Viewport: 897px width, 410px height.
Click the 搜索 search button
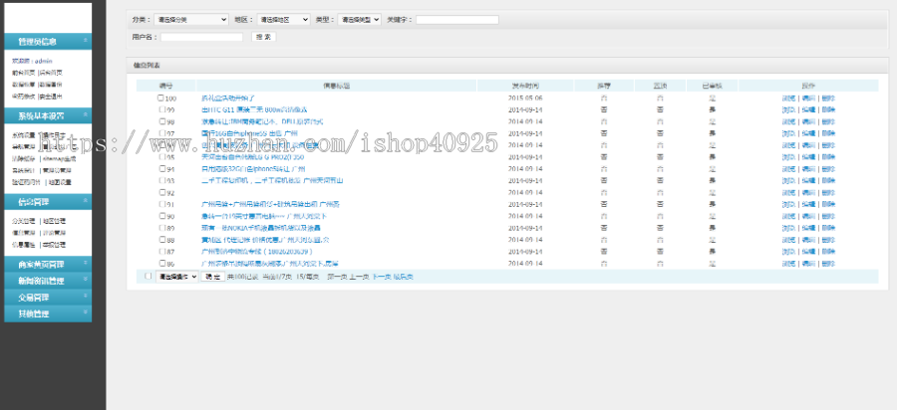tap(264, 37)
